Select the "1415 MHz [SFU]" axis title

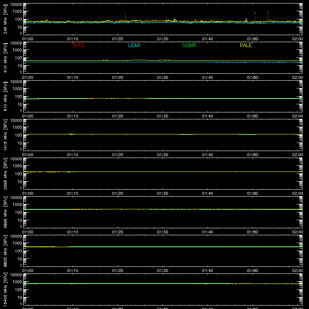5,135
